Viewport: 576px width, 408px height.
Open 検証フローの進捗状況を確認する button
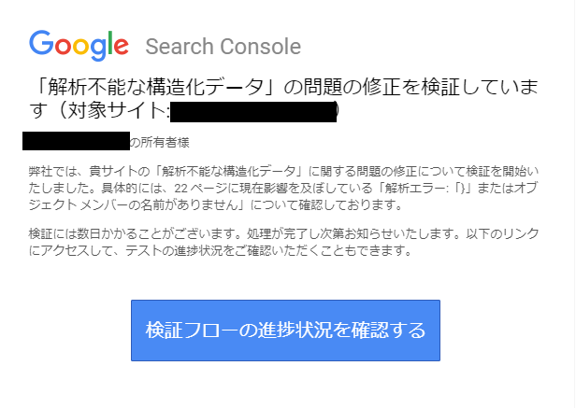click(x=285, y=331)
